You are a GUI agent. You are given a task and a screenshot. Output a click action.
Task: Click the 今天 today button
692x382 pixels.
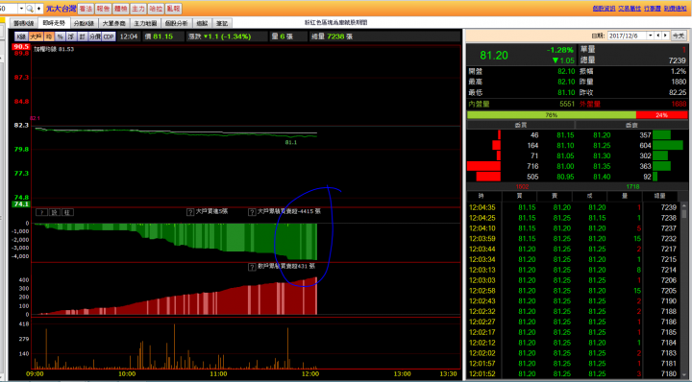[679, 36]
